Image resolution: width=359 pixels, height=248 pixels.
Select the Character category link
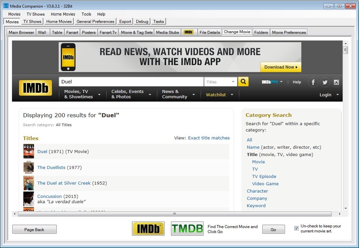(x=257, y=191)
